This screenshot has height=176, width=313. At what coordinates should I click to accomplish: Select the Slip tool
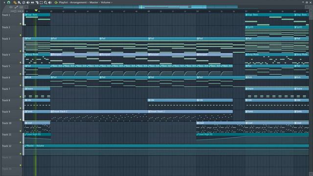pos(32,2)
